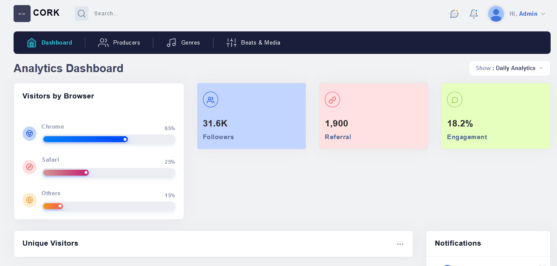The image size is (557, 266).
Task: Click the Chrome visitors progress bar
Action: 109,139
